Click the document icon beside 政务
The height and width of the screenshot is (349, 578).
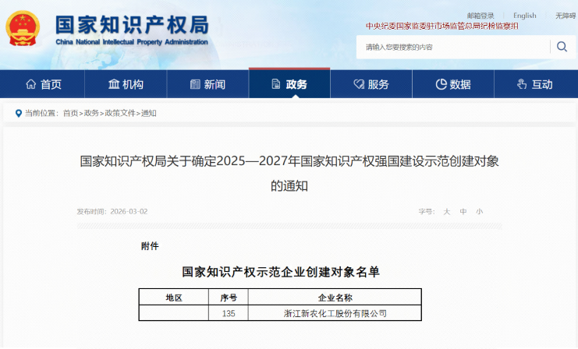[x=275, y=84]
